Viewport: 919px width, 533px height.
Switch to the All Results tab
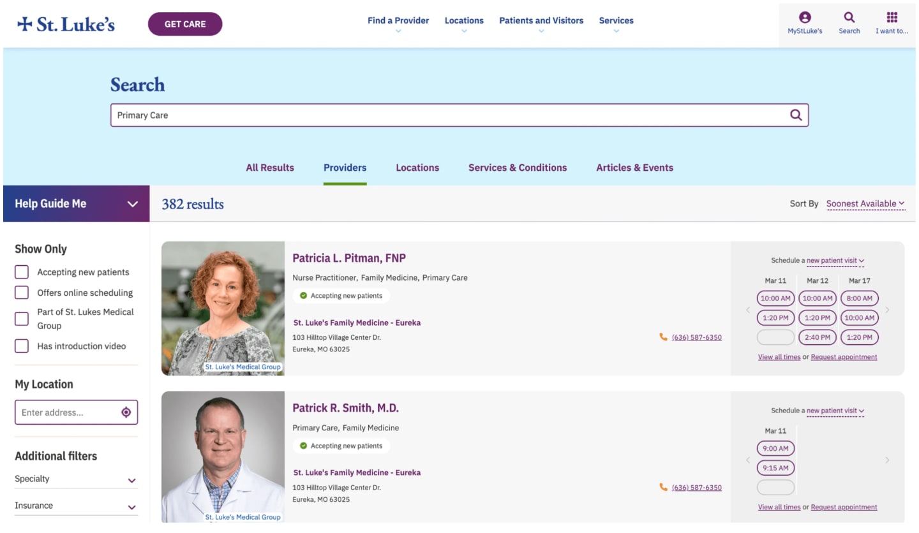pos(270,168)
